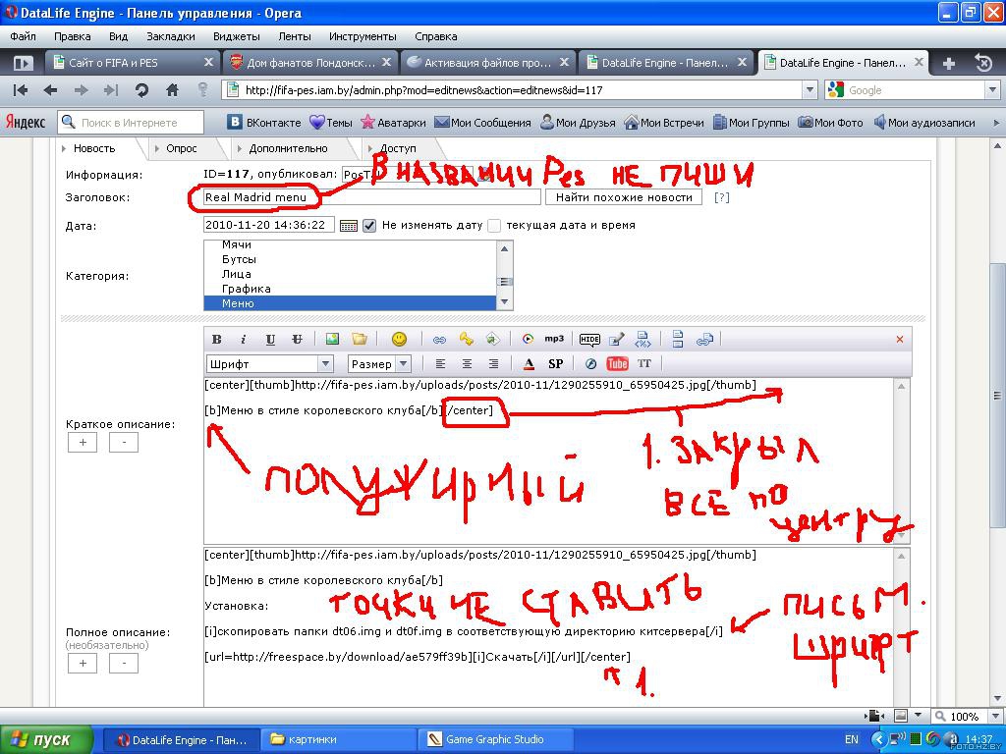Open a new tab with plus icon
Viewport: 1006px width, 754px height.
click(948, 63)
